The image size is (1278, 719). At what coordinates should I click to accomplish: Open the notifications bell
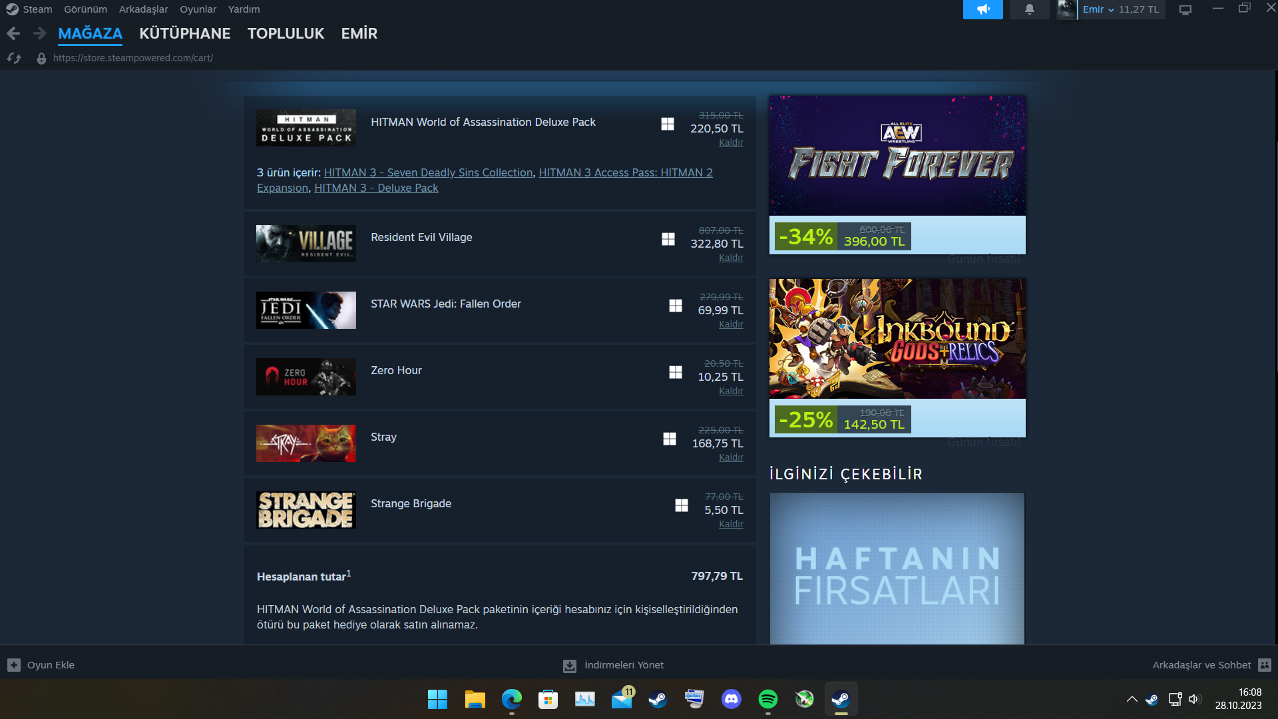pos(1029,9)
